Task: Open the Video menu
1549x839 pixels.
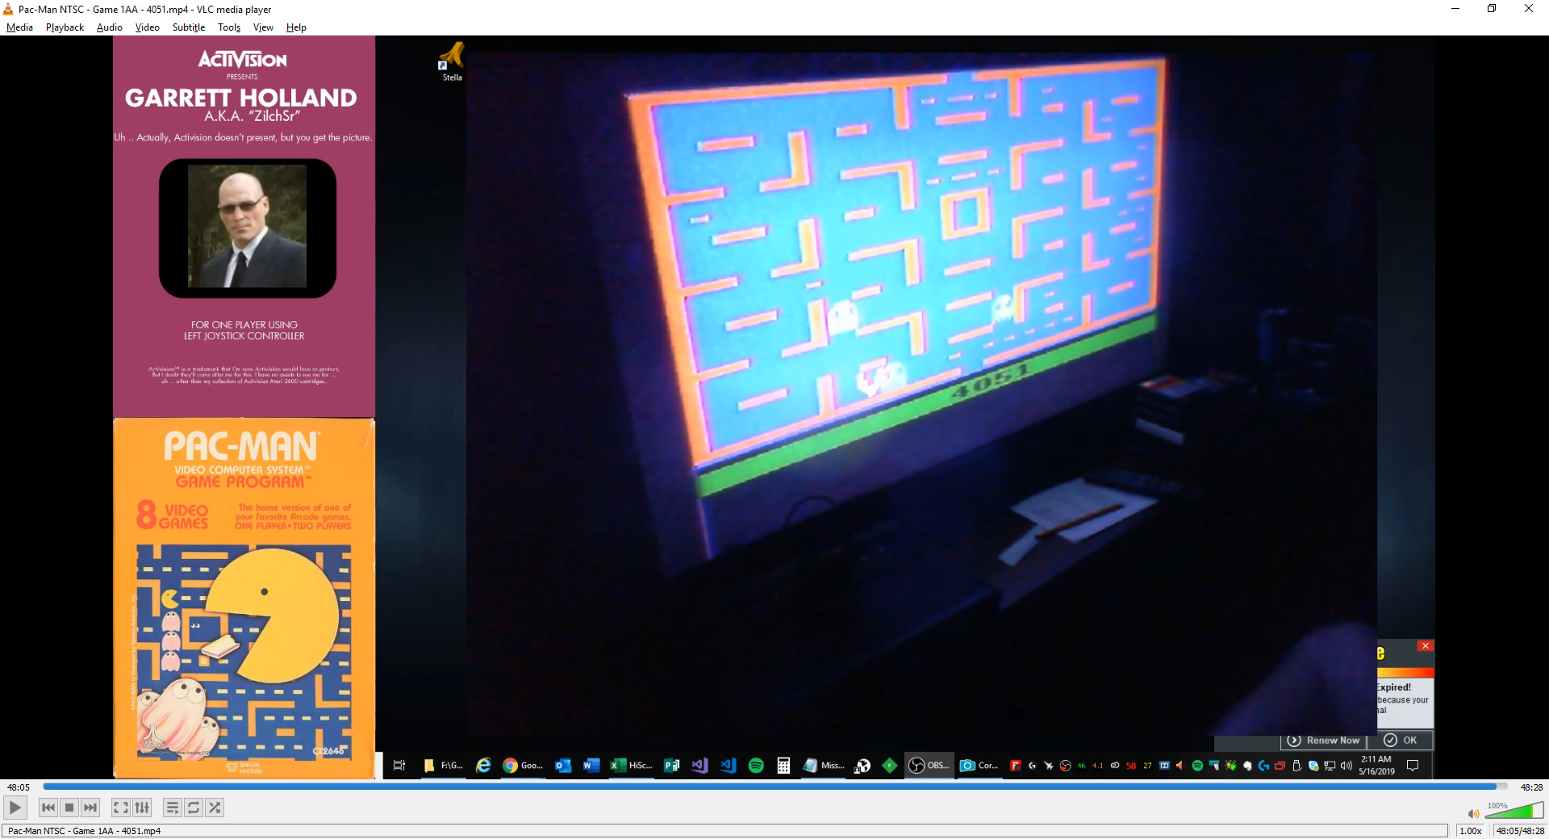Action: tap(147, 27)
